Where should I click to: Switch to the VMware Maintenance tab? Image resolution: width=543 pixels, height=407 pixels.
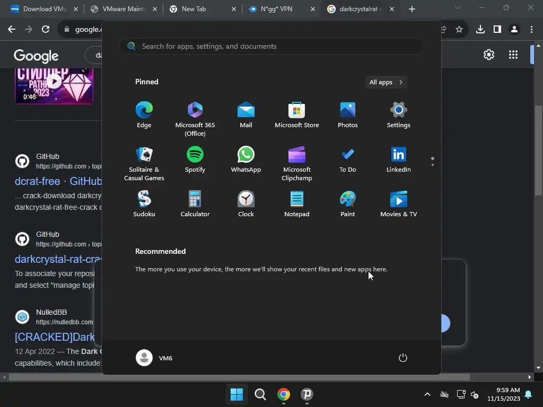pos(123,9)
